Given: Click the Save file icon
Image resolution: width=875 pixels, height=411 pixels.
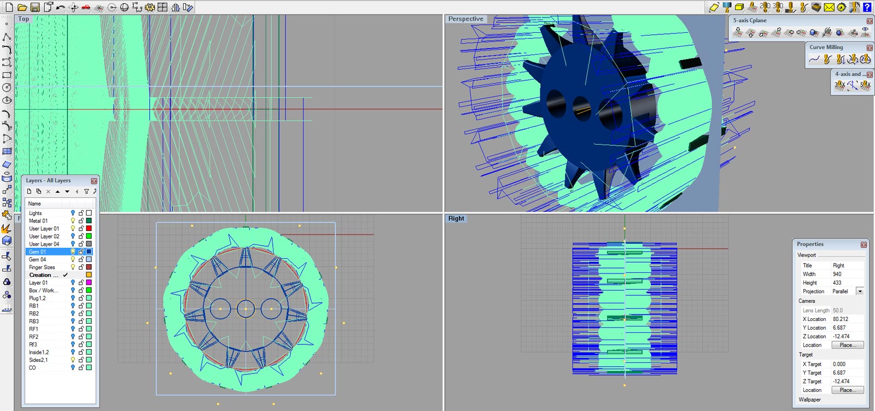Looking at the screenshot, I should pyautogui.click(x=34, y=7).
